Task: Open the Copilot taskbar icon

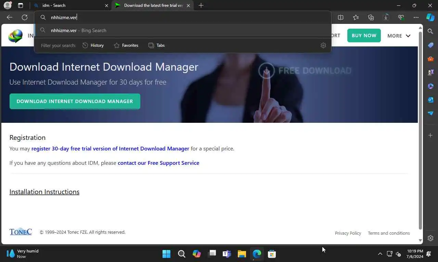Action: [x=197, y=254]
